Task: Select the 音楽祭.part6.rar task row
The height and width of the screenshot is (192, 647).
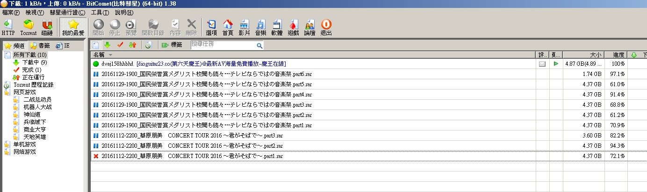Action: pos(368,74)
